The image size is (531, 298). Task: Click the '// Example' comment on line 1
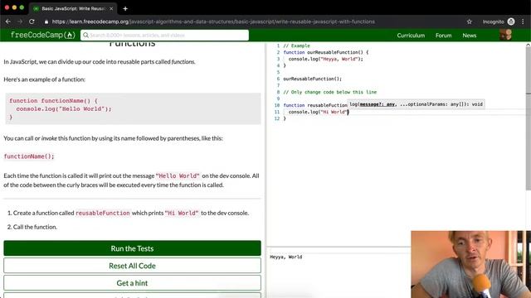296,46
